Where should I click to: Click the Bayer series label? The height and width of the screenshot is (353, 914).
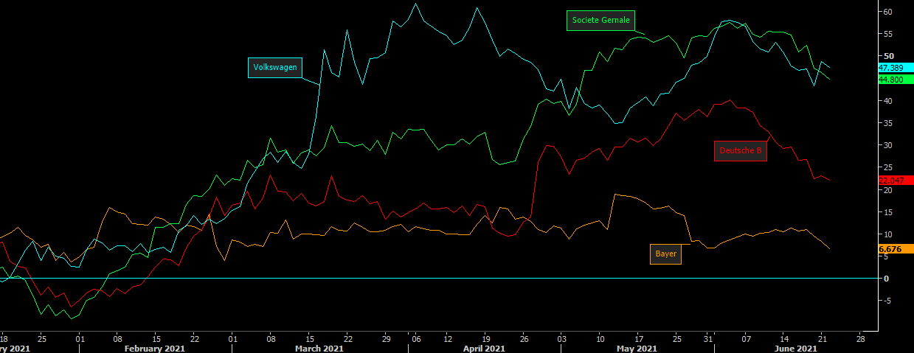pyautogui.click(x=665, y=254)
